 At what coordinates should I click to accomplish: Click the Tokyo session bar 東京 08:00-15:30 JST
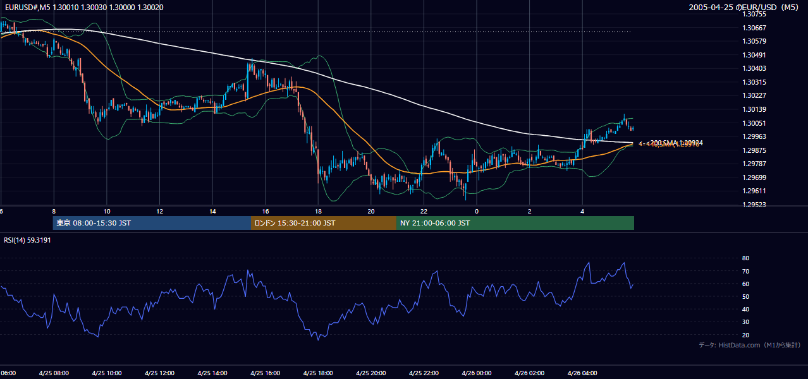point(152,223)
